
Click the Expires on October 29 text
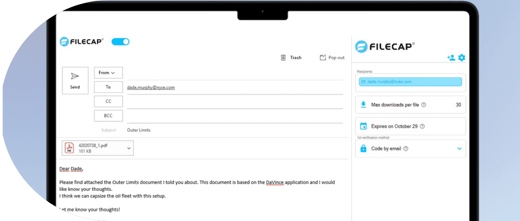(x=394, y=127)
